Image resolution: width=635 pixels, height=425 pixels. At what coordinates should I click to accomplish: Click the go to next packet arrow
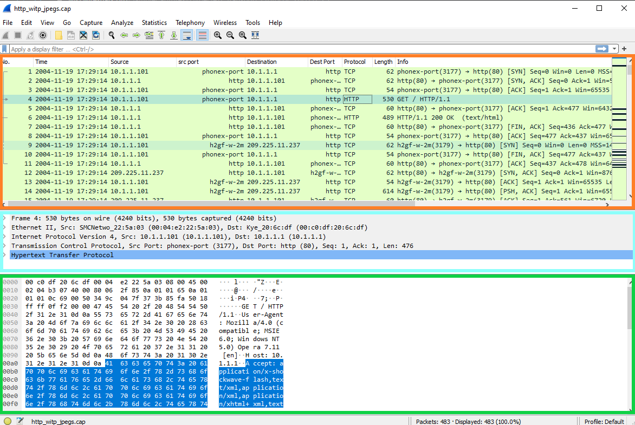coord(137,35)
